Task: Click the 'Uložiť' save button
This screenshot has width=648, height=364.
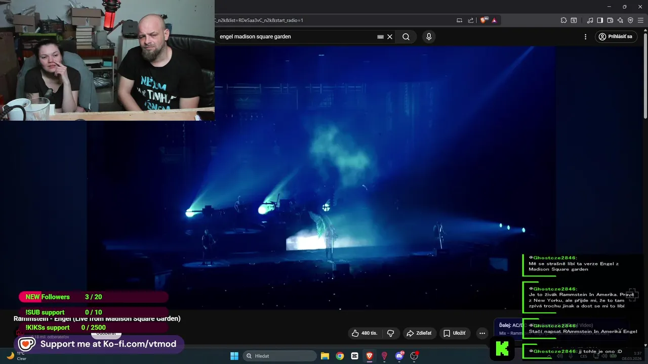Action: pyautogui.click(x=455, y=333)
